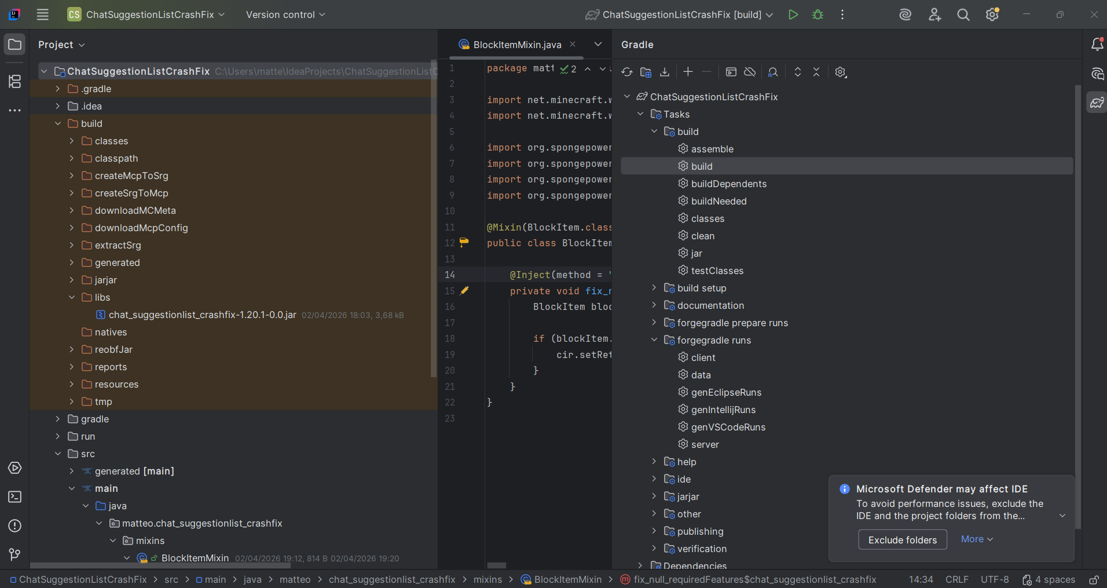Open the Version control dropdown
The width and height of the screenshot is (1107, 588).
tap(285, 14)
